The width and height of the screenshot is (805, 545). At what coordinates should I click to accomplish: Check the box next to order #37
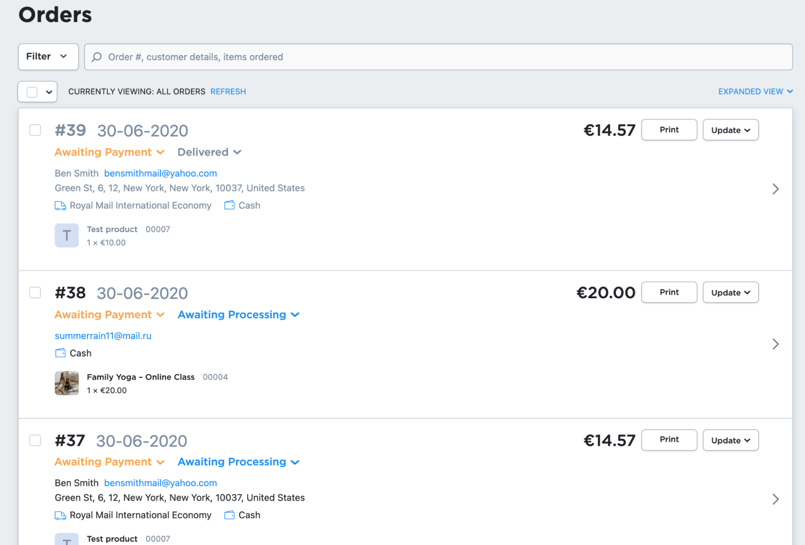(35, 440)
